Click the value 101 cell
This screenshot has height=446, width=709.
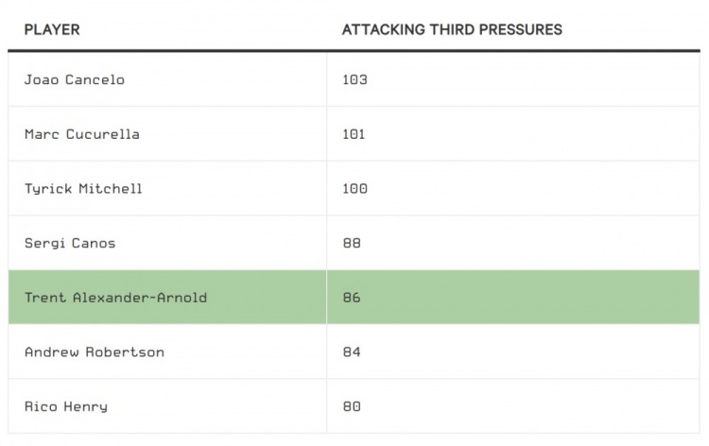[x=513, y=134]
